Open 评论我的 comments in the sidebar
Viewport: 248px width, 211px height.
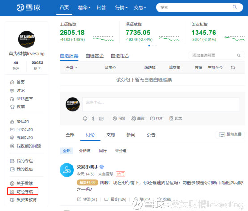click(x=21, y=130)
